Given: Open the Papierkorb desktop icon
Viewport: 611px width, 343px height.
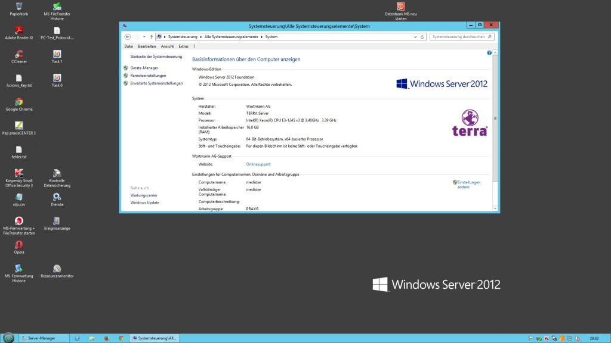Looking at the screenshot, I should pos(18,9).
